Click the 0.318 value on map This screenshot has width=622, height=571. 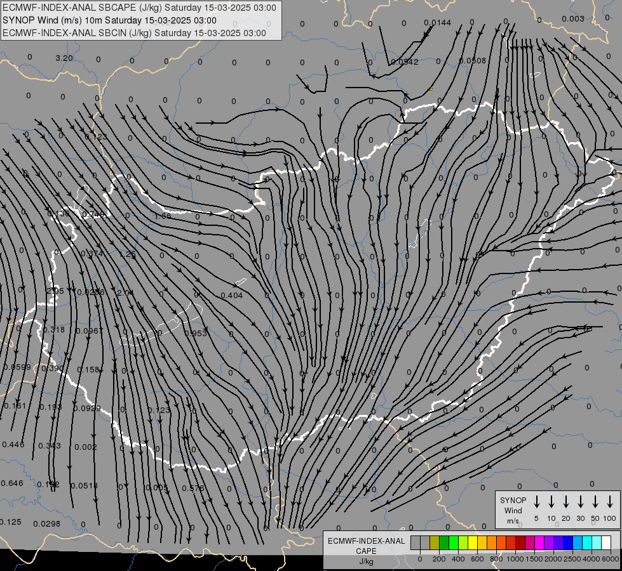coord(53,330)
